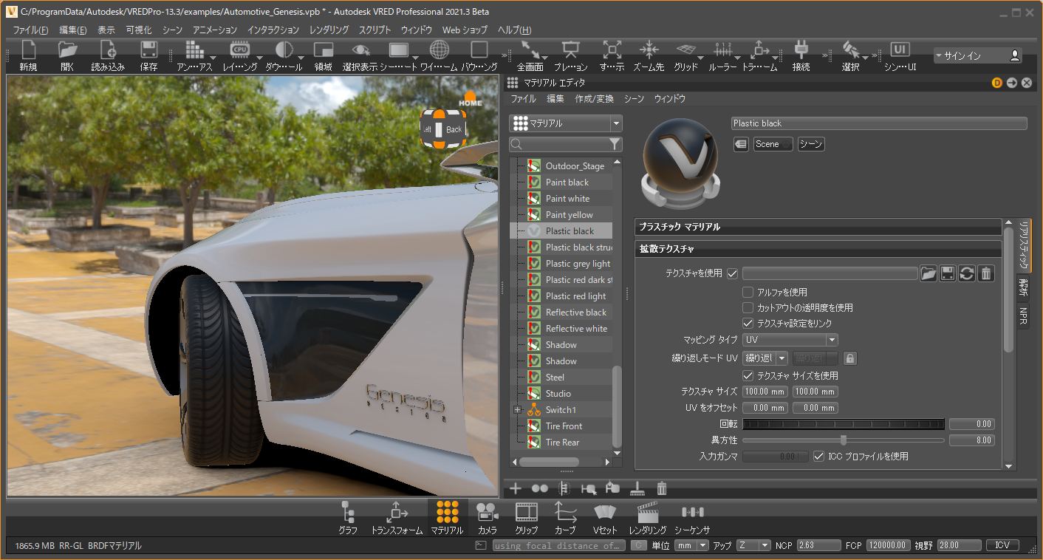Click the trash icon beside texture path
Image resolution: width=1043 pixels, height=560 pixels.
pyautogui.click(x=985, y=274)
